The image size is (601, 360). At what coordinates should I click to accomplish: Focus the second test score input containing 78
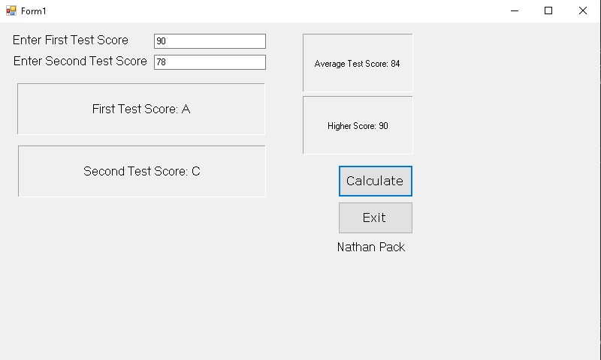coord(210,62)
